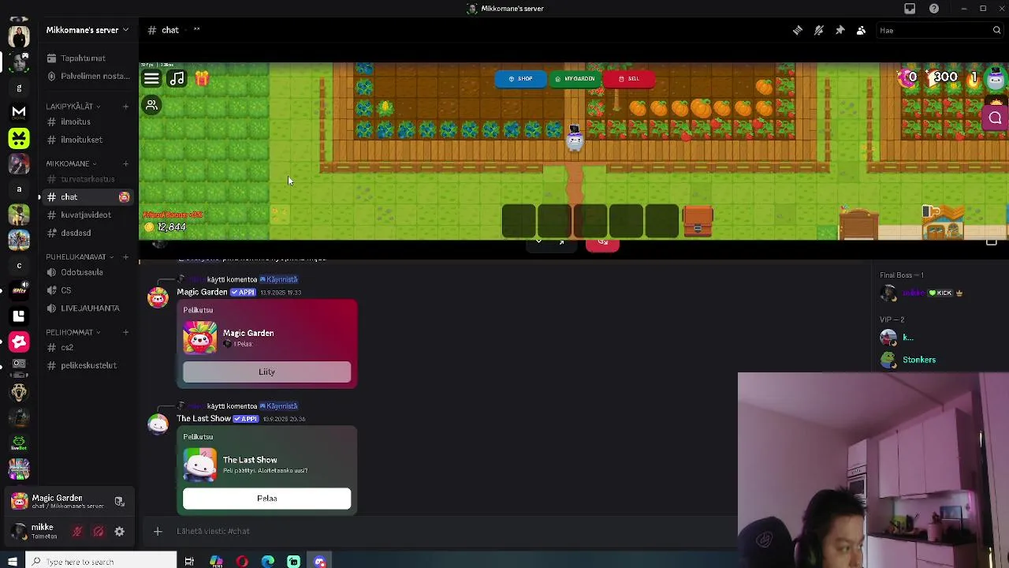
Task: Add channel to LAKIPYKÄLÄT category
Action: (125, 106)
